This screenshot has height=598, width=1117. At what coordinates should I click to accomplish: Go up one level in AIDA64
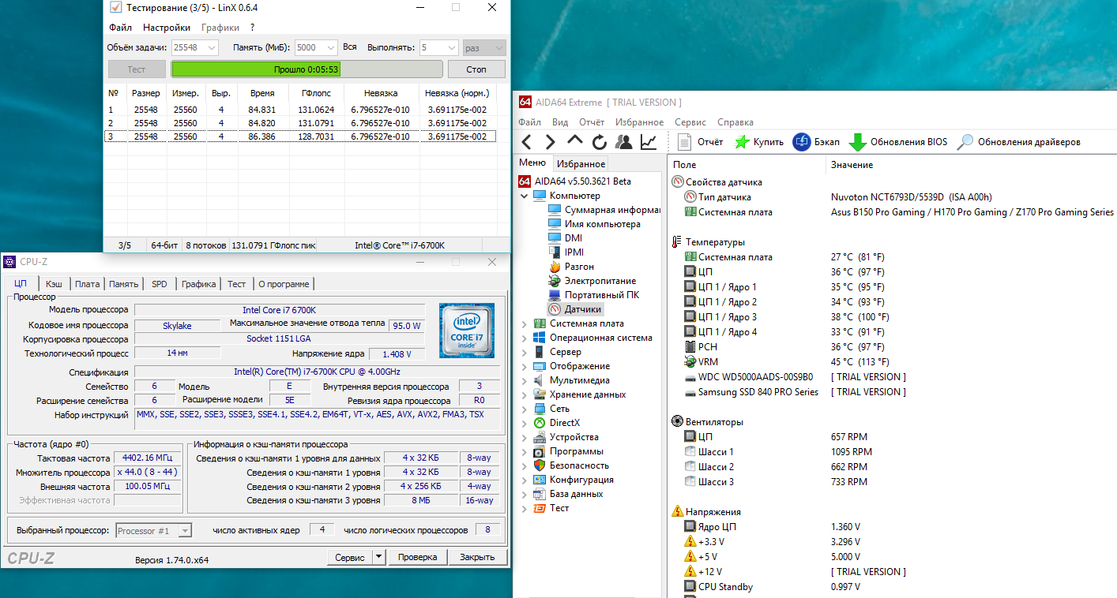(575, 142)
